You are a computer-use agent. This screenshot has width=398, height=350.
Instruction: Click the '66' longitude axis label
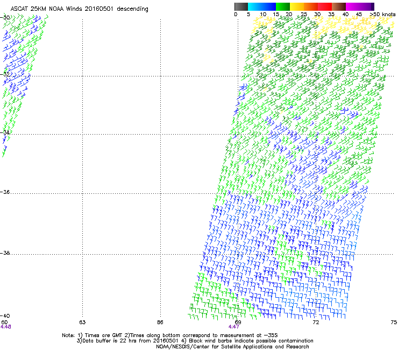pyautogui.click(x=160, y=323)
